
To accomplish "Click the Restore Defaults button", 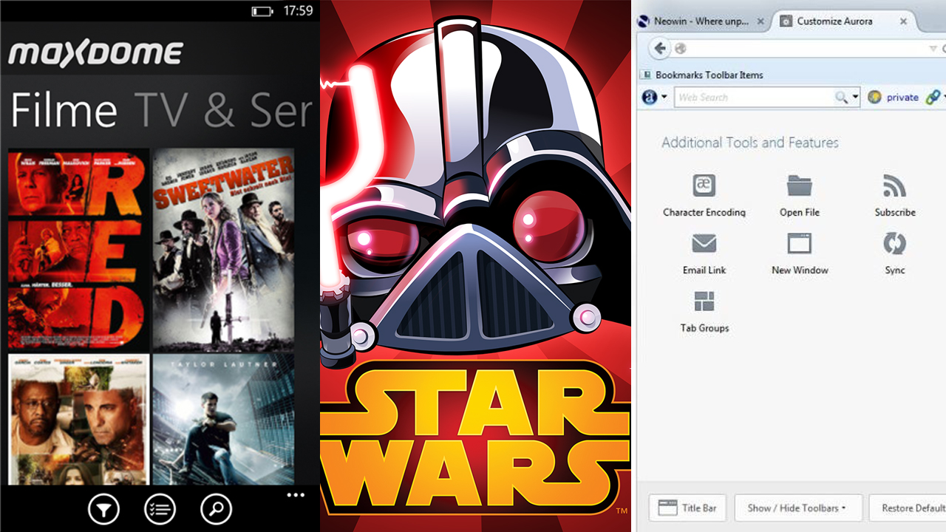I will tap(908, 508).
